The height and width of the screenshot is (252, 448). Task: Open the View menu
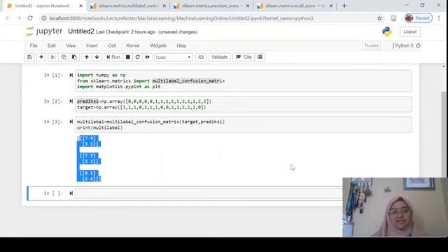(71, 45)
